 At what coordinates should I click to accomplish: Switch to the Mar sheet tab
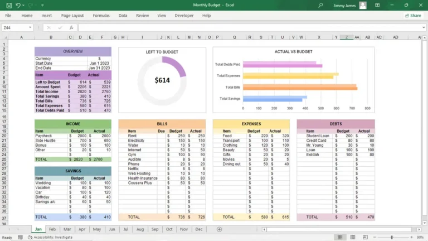coord(67,229)
